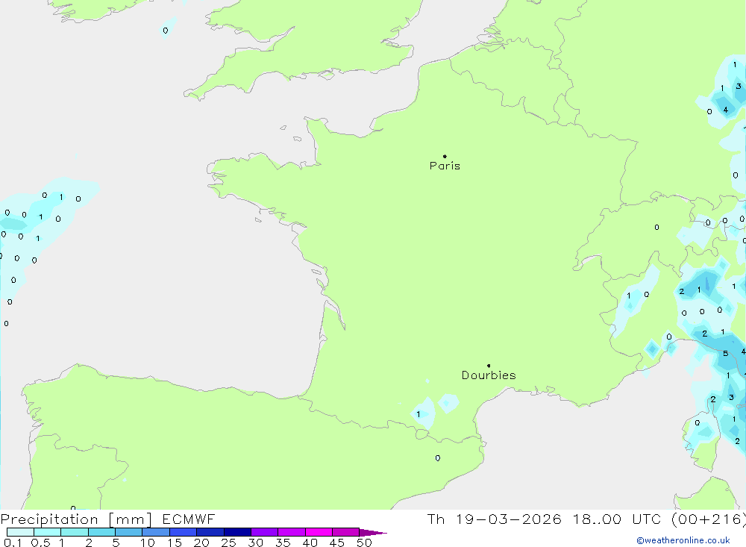Image resolution: width=746 pixels, height=547 pixels.
Task: Click the legend scale label '50'
Action: [364, 543]
